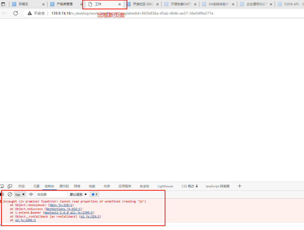
Task: Focus the 筛选器 console filter field
Action: 52,194
